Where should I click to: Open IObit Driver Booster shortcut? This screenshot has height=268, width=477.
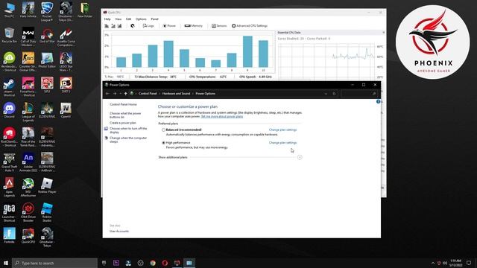[x=28, y=212]
